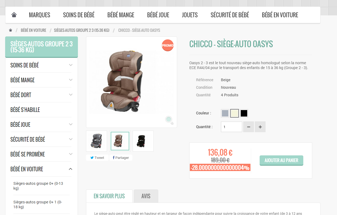Select the black car seat thumbnail
Viewport: 337px width, 215px height.
pyautogui.click(x=143, y=141)
